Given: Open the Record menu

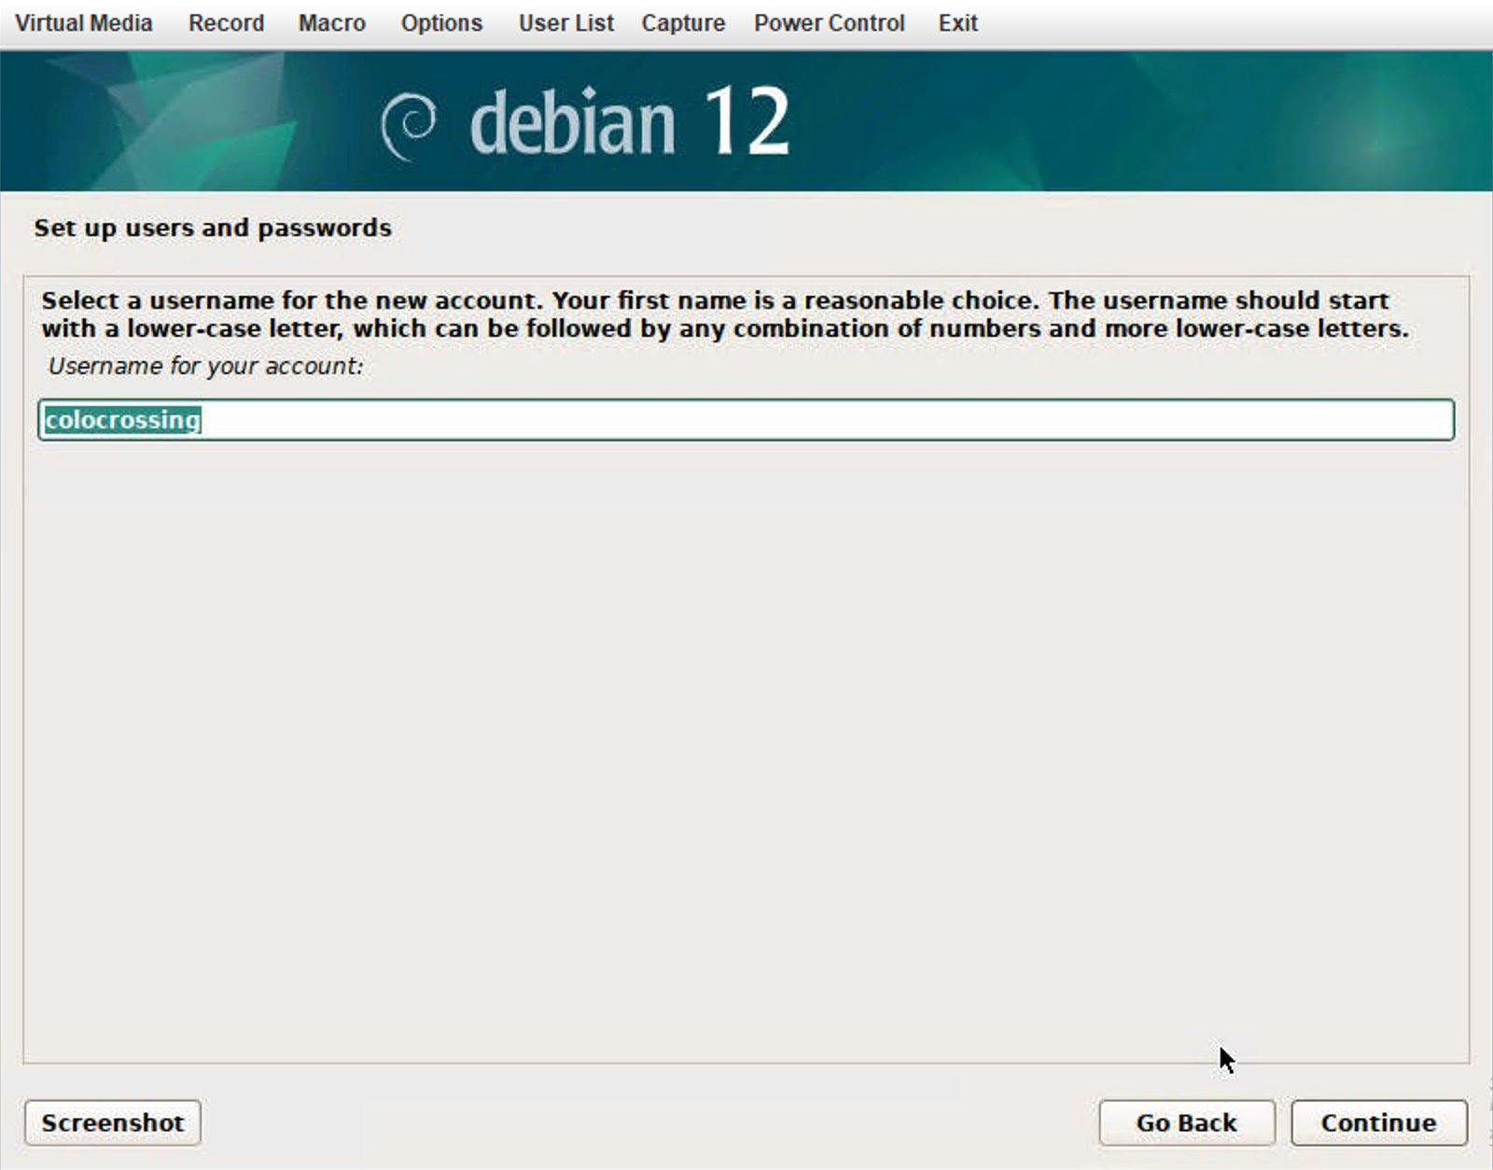Looking at the screenshot, I should [x=226, y=23].
